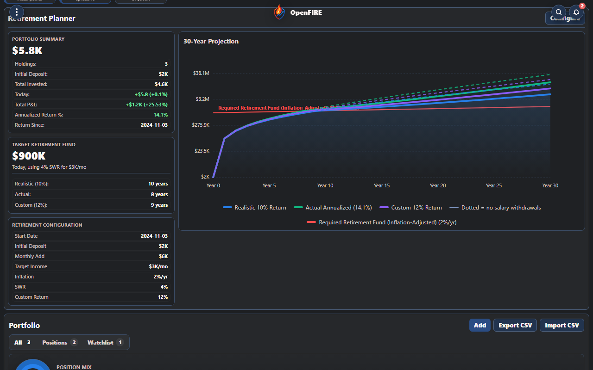593x370 pixels.
Task: Switch to the Watchlist tab
Action: 106,342
